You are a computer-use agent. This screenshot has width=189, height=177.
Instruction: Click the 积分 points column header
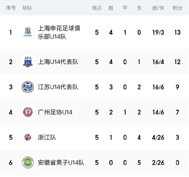point(177,8)
